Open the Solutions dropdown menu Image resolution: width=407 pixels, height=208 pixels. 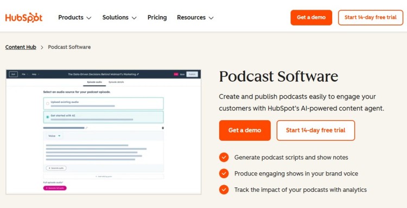pyautogui.click(x=119, y=18)
